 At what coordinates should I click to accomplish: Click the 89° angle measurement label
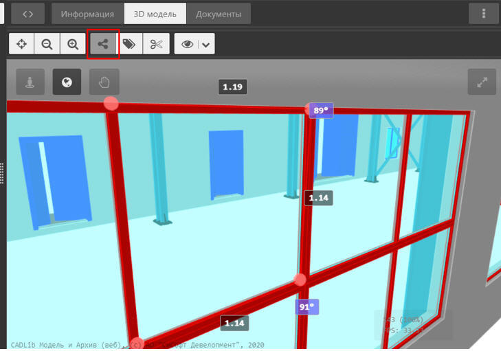[320, 110]
